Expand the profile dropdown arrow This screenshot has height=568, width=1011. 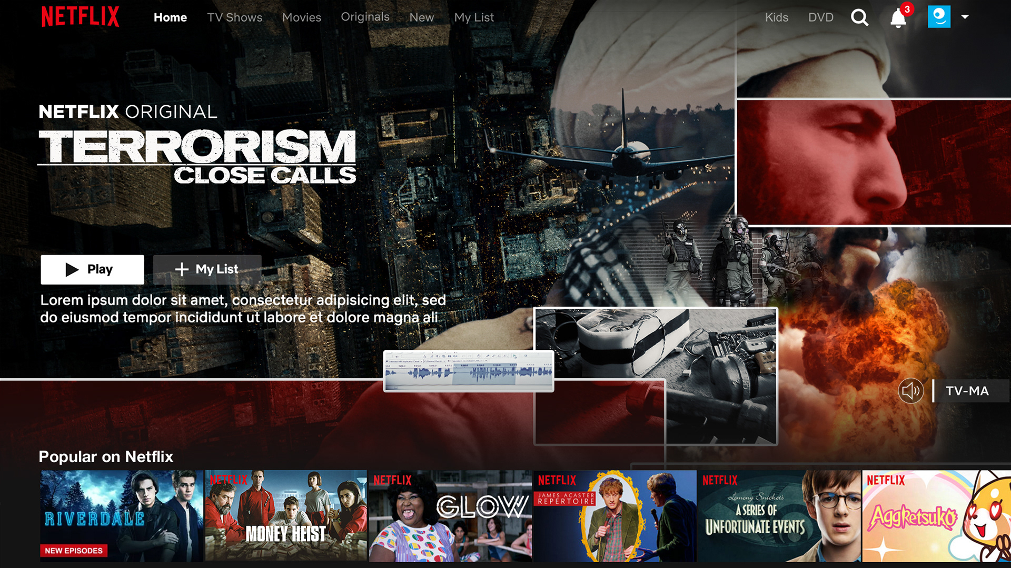pos(965,17)
